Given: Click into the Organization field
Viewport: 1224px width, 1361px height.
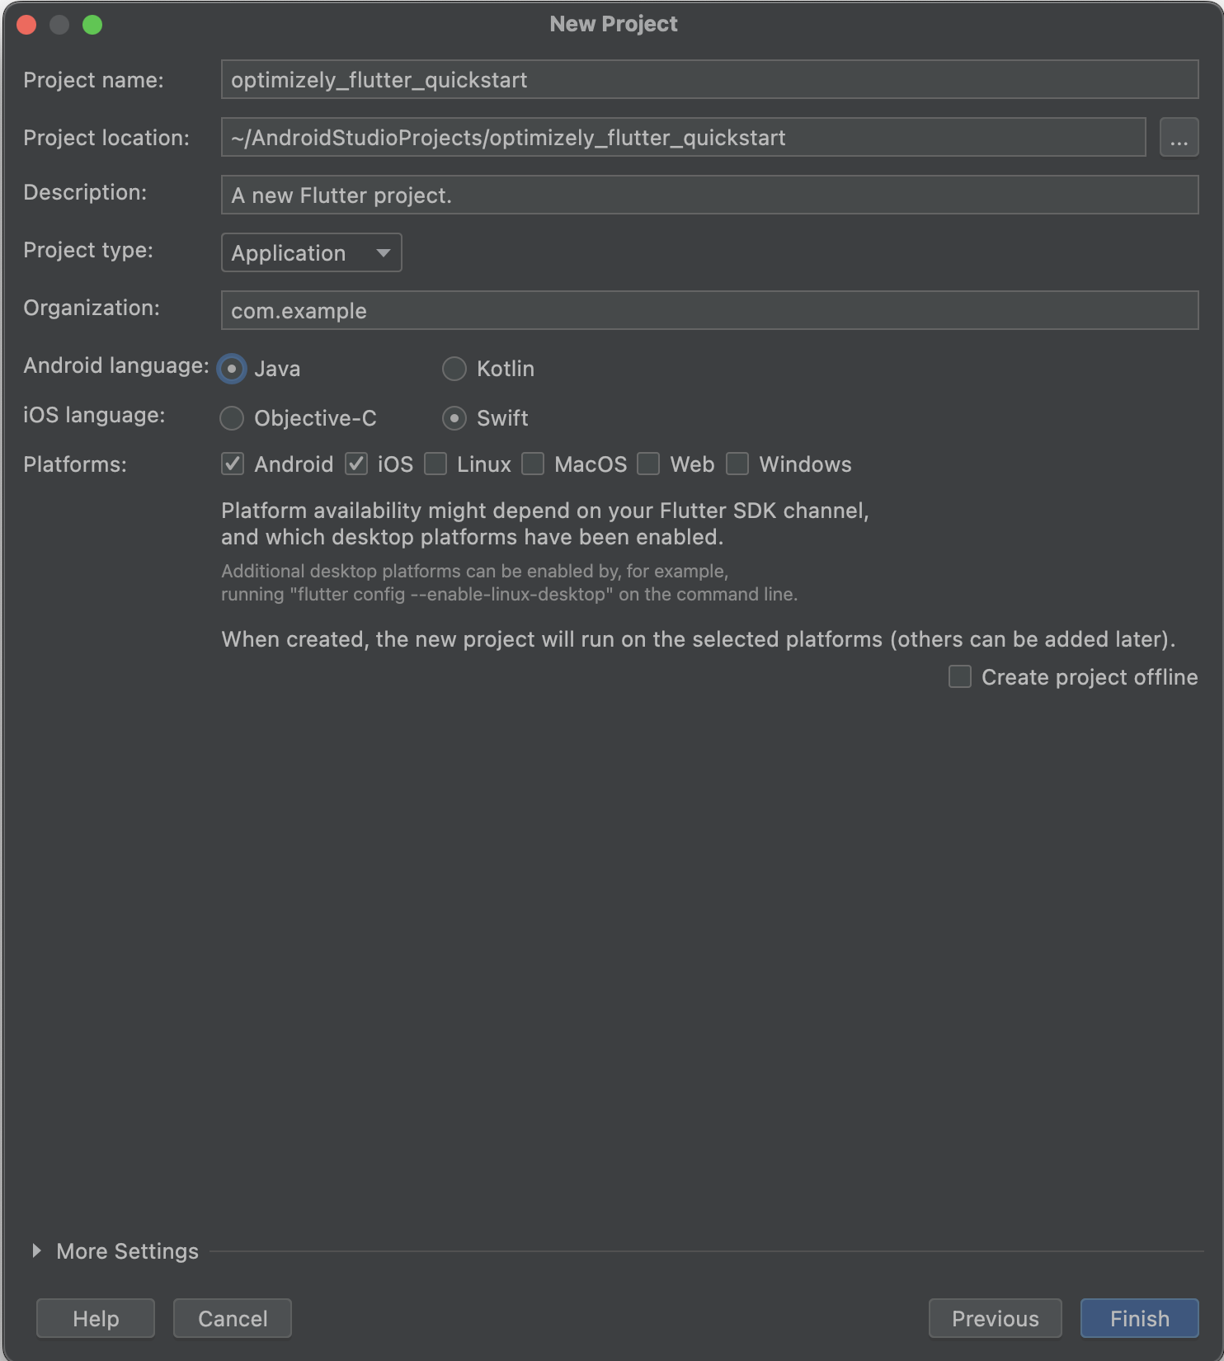Looking at the screenshot, I should [x=709, y=310].
